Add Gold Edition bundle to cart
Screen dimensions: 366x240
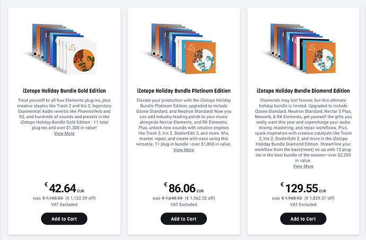(64, 219)
